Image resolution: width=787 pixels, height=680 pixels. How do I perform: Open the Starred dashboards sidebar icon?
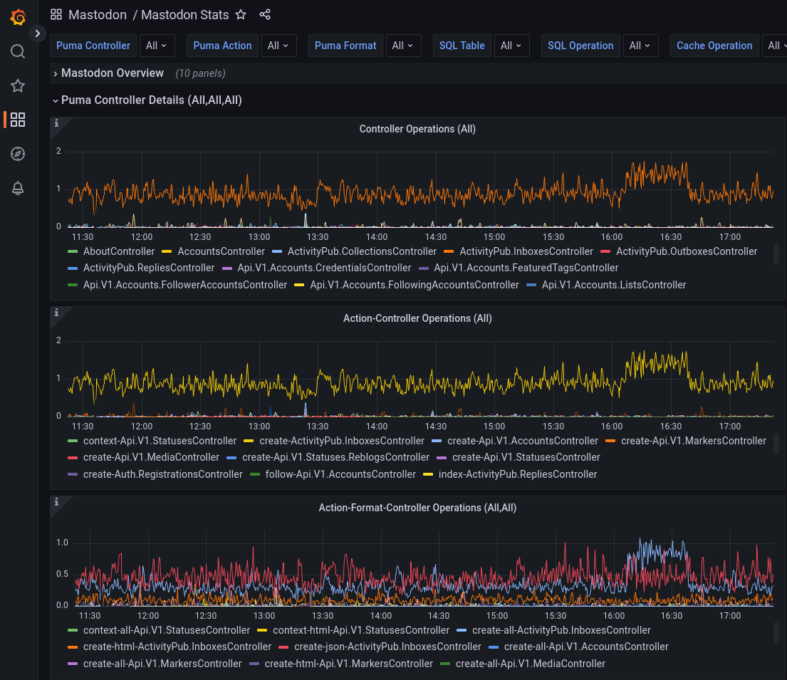[x=18, y=85]
